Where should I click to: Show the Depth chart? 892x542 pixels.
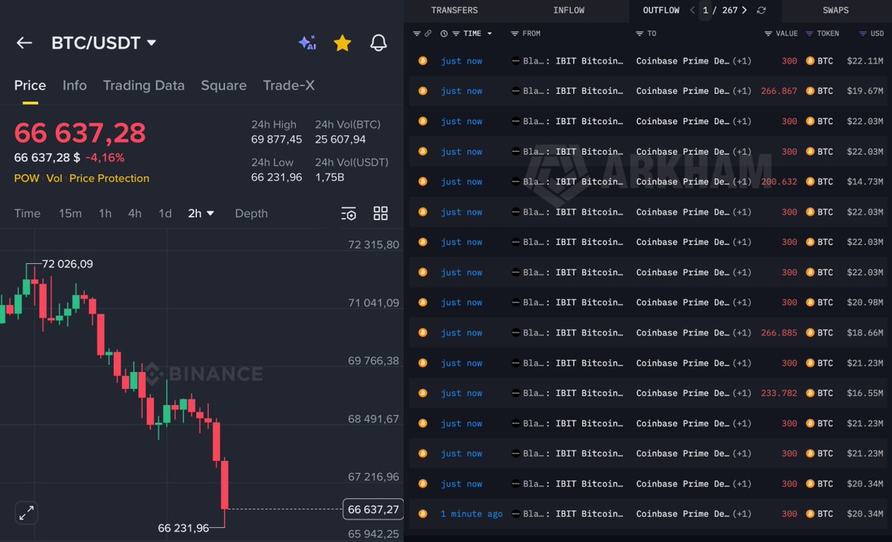251,213
